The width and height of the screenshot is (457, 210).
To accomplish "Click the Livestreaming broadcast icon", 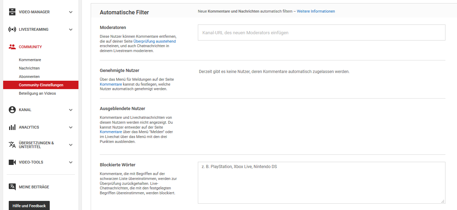I will click(12, 29).
